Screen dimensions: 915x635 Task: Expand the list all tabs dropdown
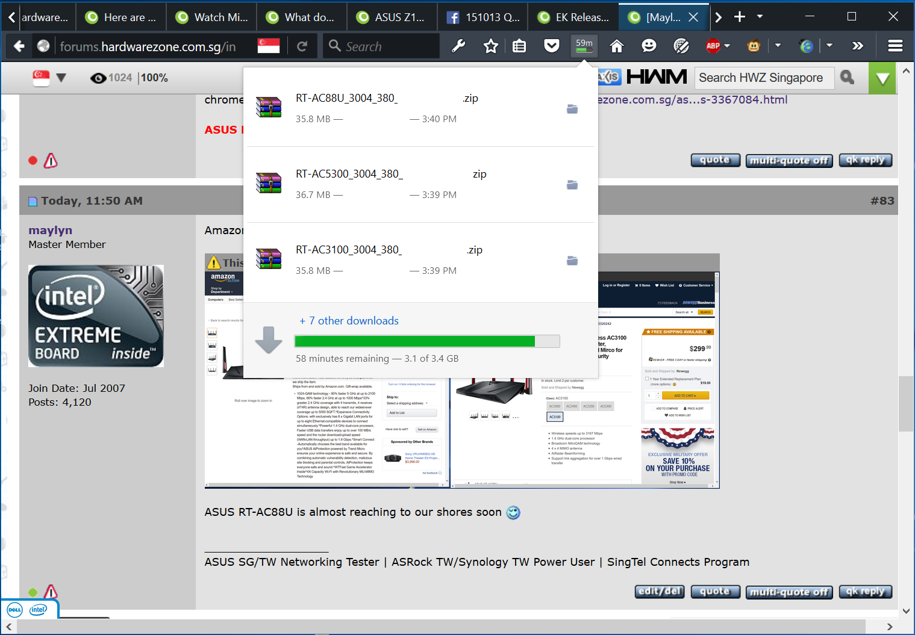(760, 16)
